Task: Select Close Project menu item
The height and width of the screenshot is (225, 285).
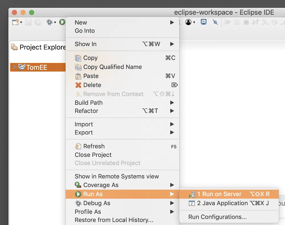Action: coord(93,155)
